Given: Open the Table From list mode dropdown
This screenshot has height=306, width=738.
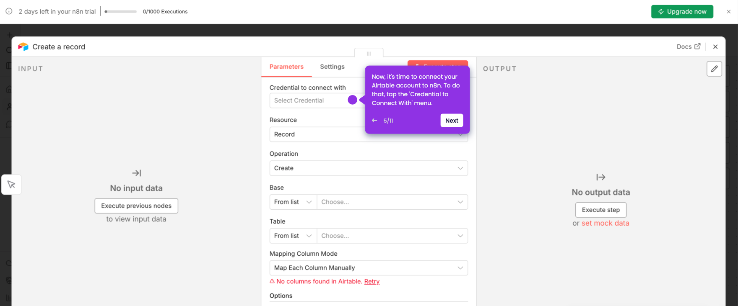Looking at the screenshot, I should (x=293, y=236).
